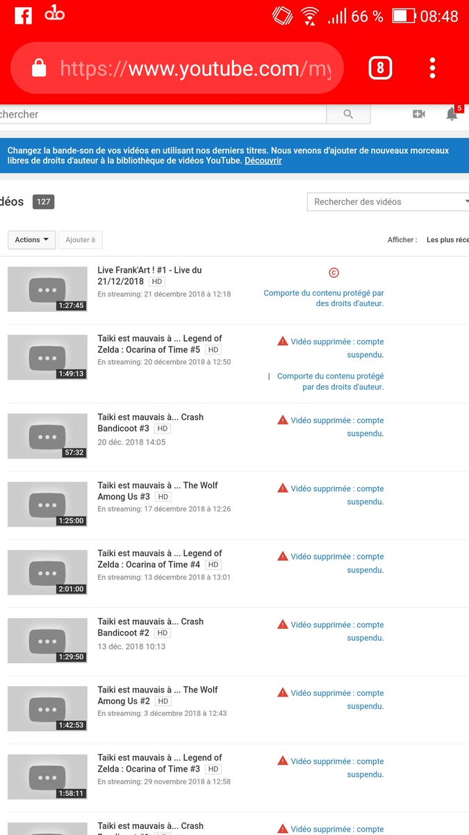Screen dimensions: 469x835
Task: Click Vidéo supprimée link on Wolf Among Us #2
Action: 337,699
